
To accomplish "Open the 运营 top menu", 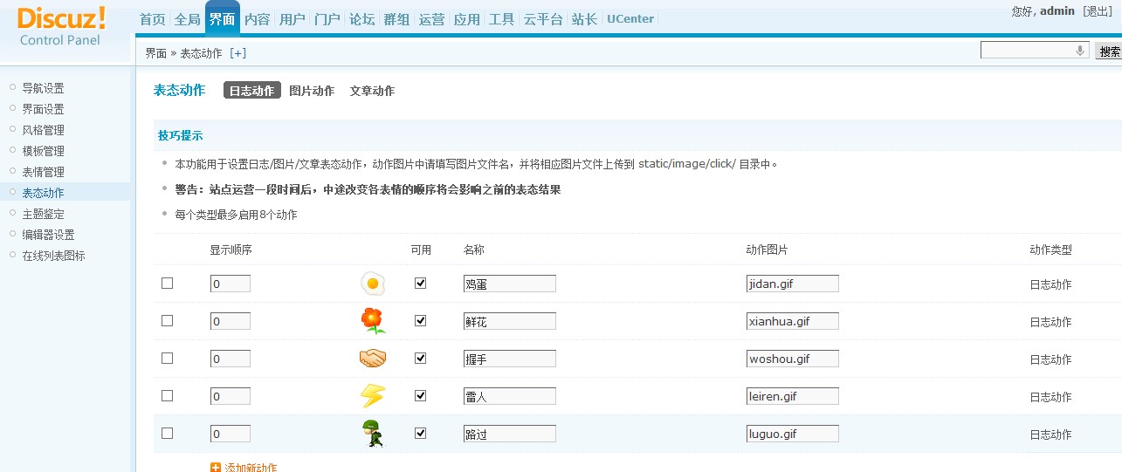I will 432,19.
